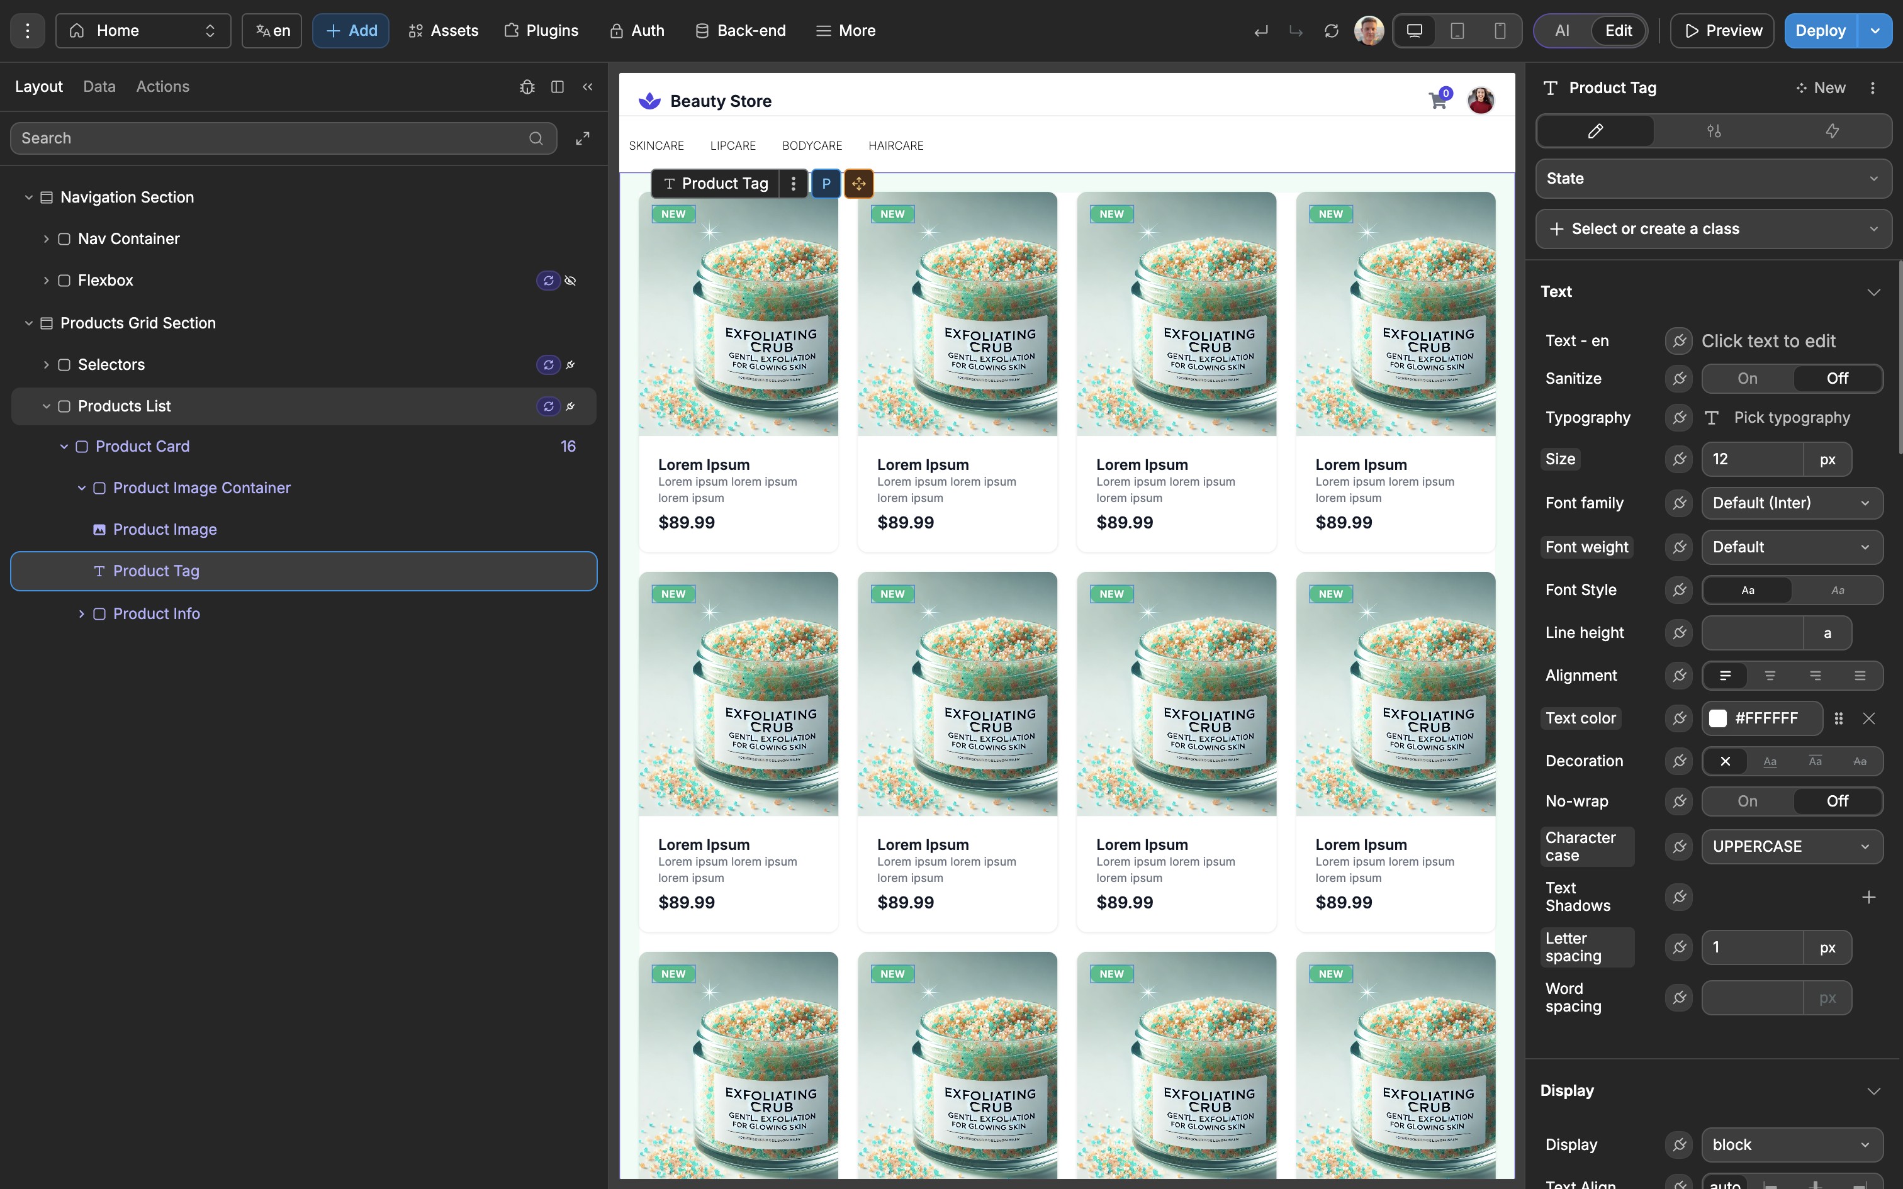The image size is (1903, 1189).
Task: Click the refresh icon in top toolbar
Action: click(1332, 31)
